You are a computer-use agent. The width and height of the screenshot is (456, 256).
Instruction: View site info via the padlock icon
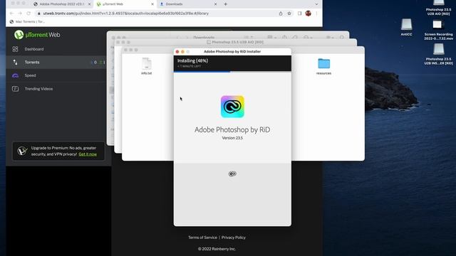pyautogui.click(x=39, y=14)
